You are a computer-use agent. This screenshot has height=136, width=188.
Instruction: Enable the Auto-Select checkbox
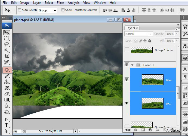tap(19, 10)
